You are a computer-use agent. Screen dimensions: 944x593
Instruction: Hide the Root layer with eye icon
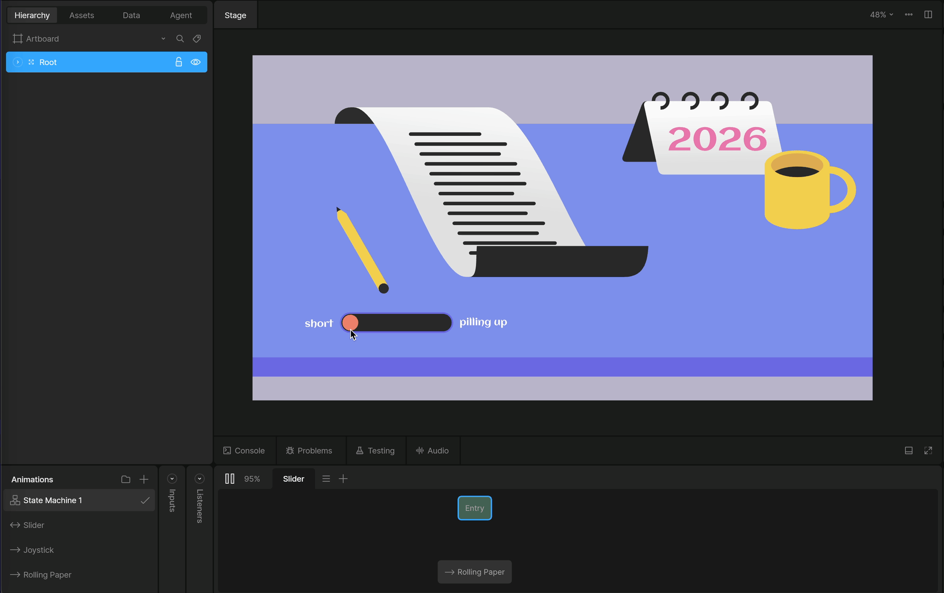[196, 62]
